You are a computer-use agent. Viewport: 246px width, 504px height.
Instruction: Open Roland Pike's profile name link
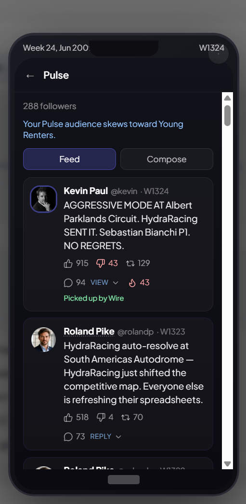click(x=89, y=331)
